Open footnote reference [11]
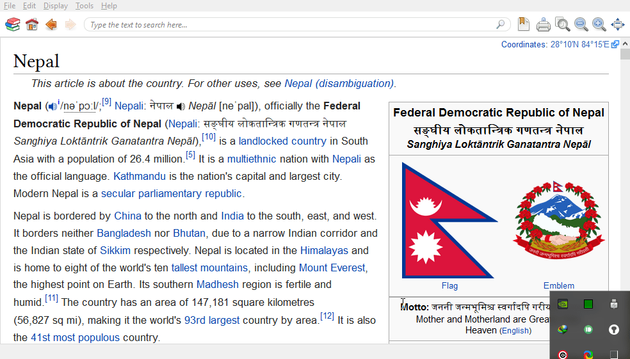Viewport: 630px width, 359px height. 51,298
